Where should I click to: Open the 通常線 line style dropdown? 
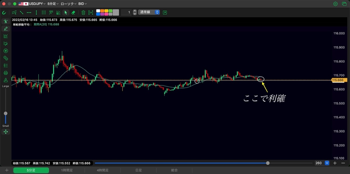(149, 13)
